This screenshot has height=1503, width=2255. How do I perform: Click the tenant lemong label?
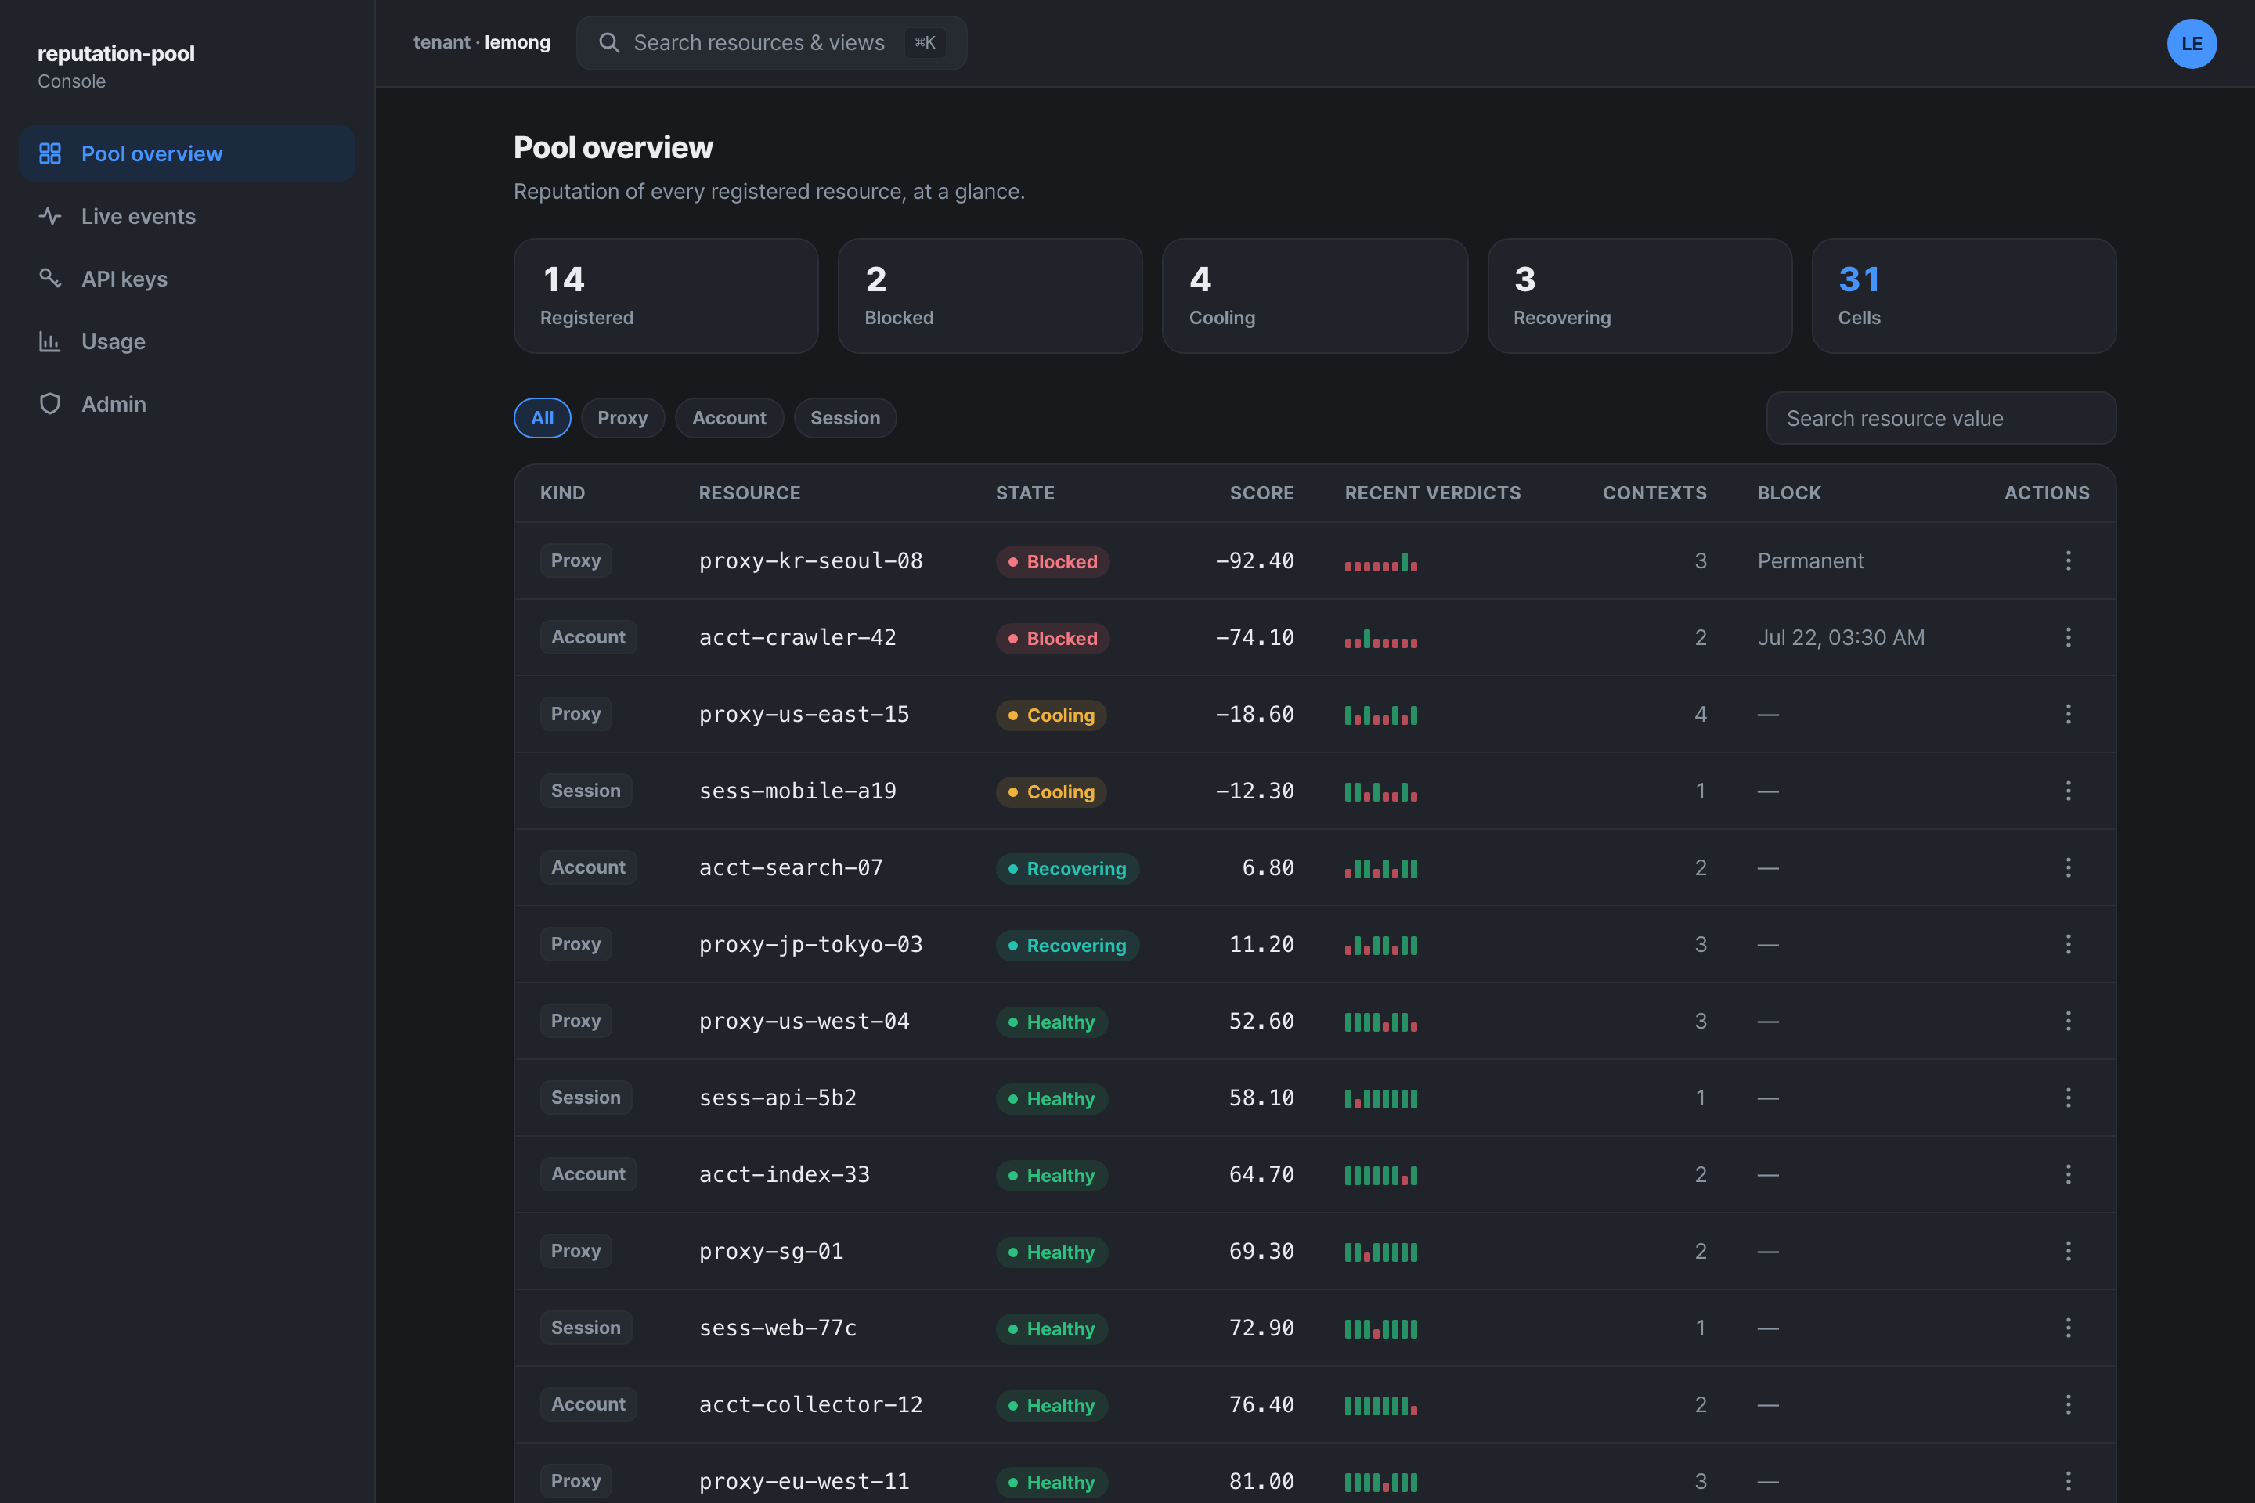pyautogui.click(x=482, y=42)
